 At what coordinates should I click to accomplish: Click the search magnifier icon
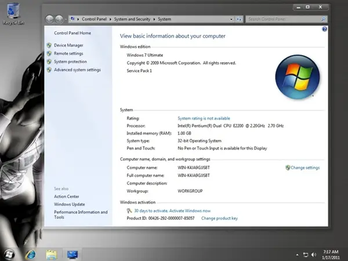(324, 19)
